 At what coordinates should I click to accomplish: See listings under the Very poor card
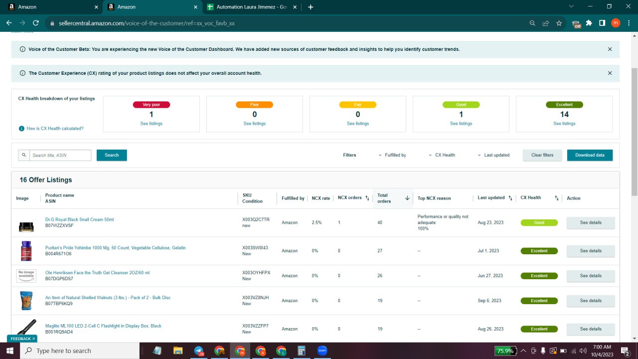click(151, 124)
